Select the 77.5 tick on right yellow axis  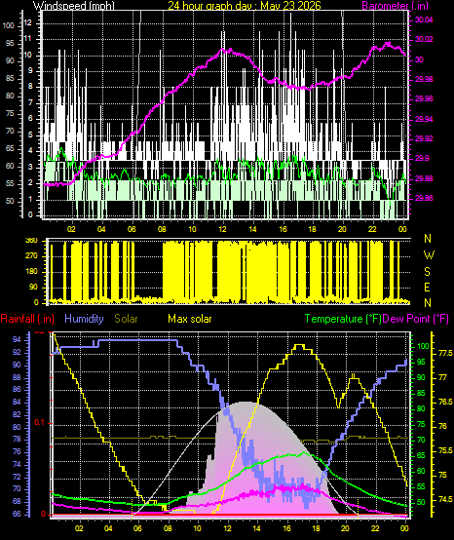coord(445,354)
